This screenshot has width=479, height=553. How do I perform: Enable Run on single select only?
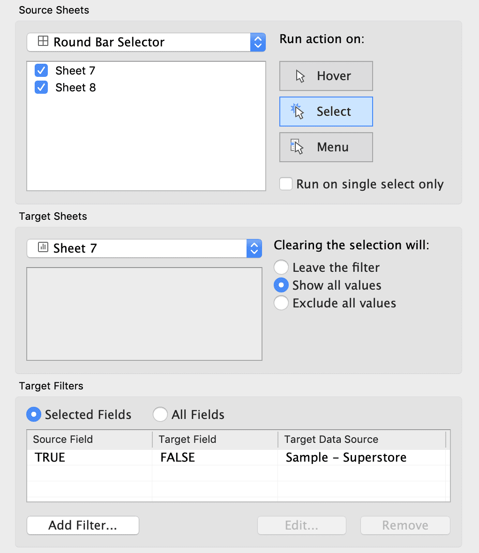click(x=286, y=184)
